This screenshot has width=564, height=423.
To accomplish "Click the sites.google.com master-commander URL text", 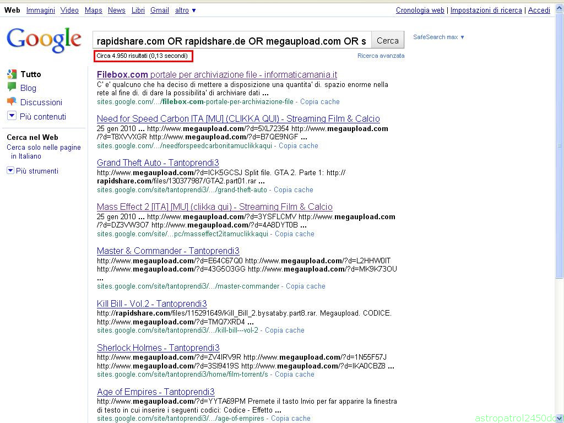I will pos(188,286).
